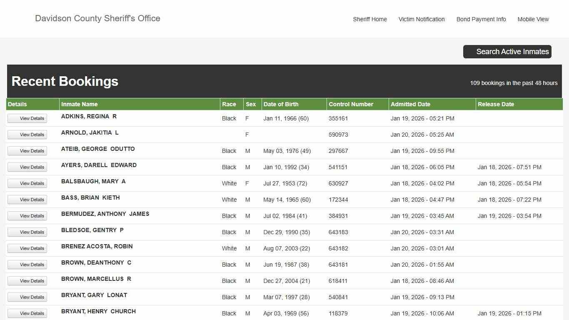Show details for Bledsoe, Gentry P
The image size is (569, 320).
click(x=27, y=232)
